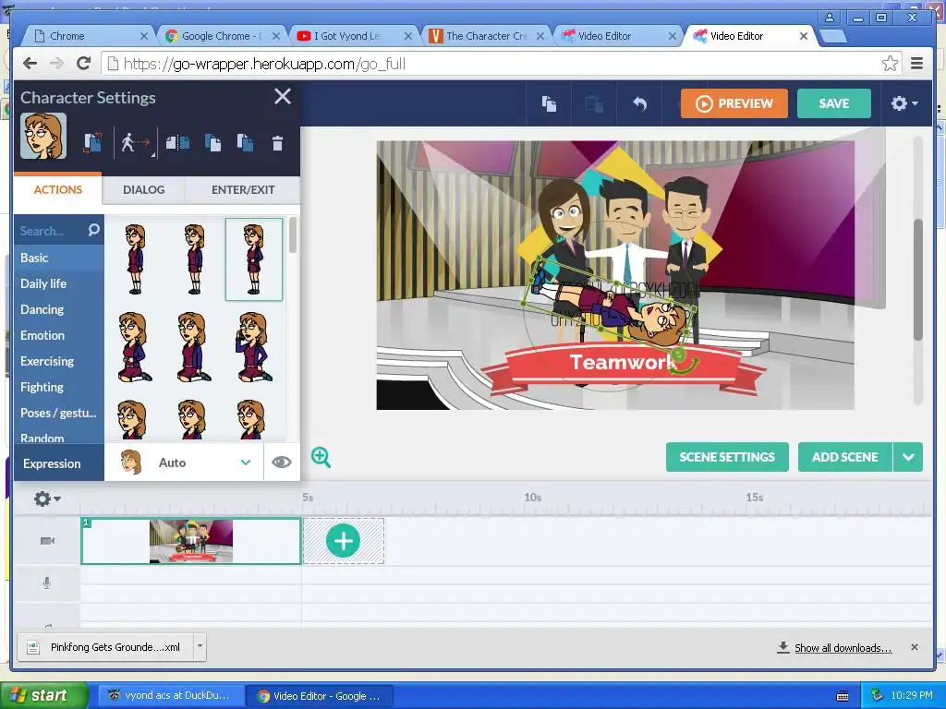
Task: Click the ADD SCENE button
Action: pyautogui.click(x=844, y=457)
